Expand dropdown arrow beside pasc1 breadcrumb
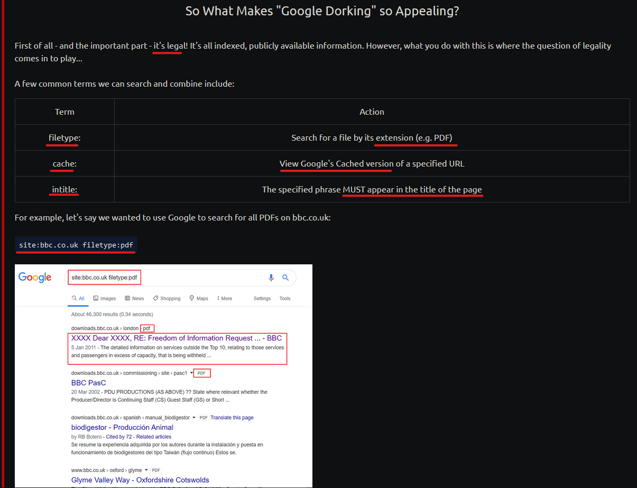Screen dimensions: 637x488 191,373
